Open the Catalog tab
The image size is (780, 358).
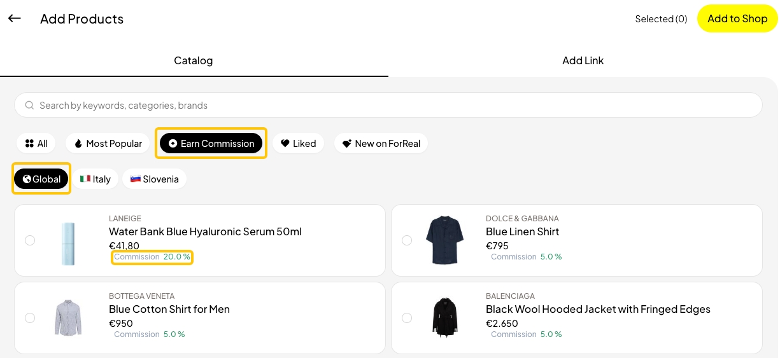click(194, 61)
